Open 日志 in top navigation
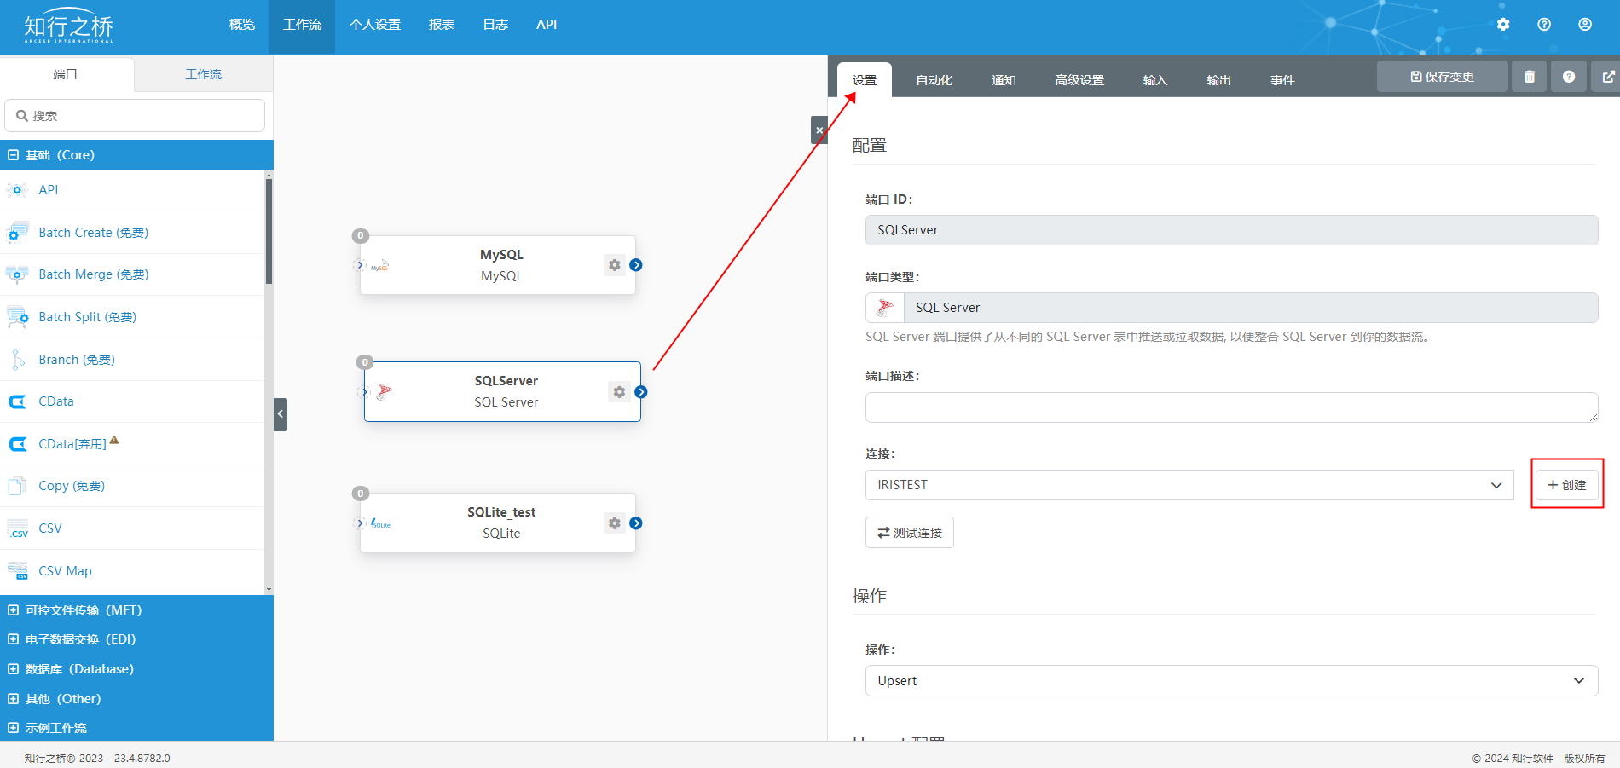Image resolution: width=1620 pixels, height=768 pixels. 495,25
